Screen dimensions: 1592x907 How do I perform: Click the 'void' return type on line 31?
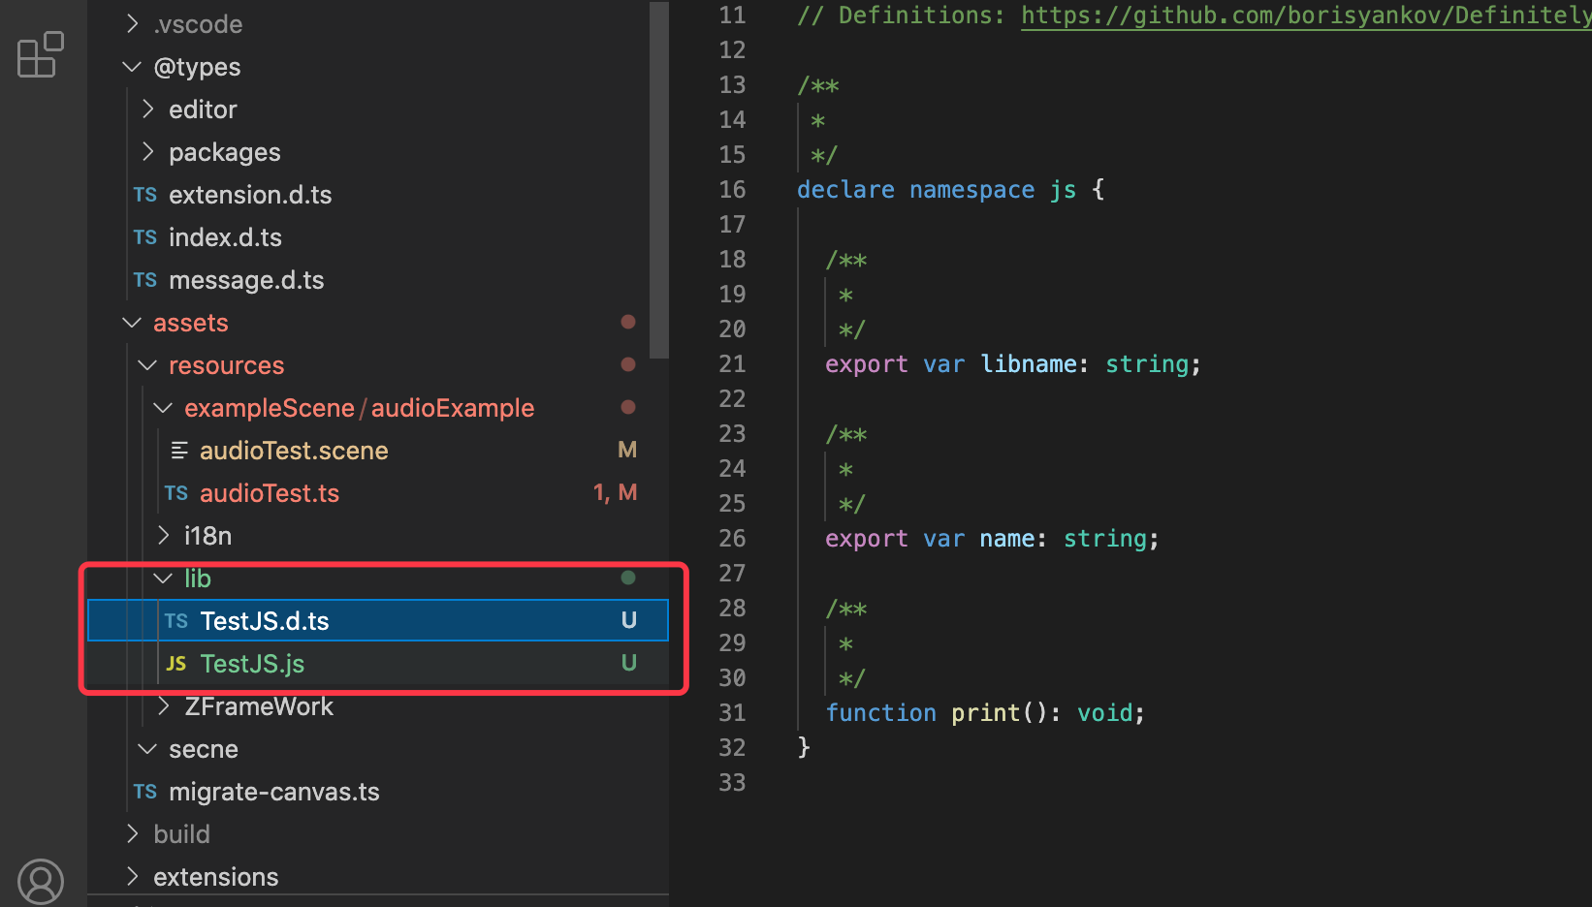click(1104, 713)
